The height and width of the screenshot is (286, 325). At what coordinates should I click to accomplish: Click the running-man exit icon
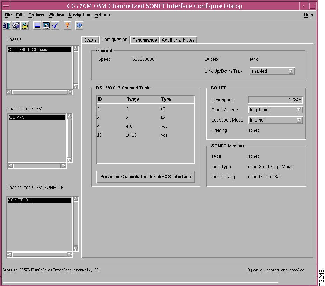(7, 26)
